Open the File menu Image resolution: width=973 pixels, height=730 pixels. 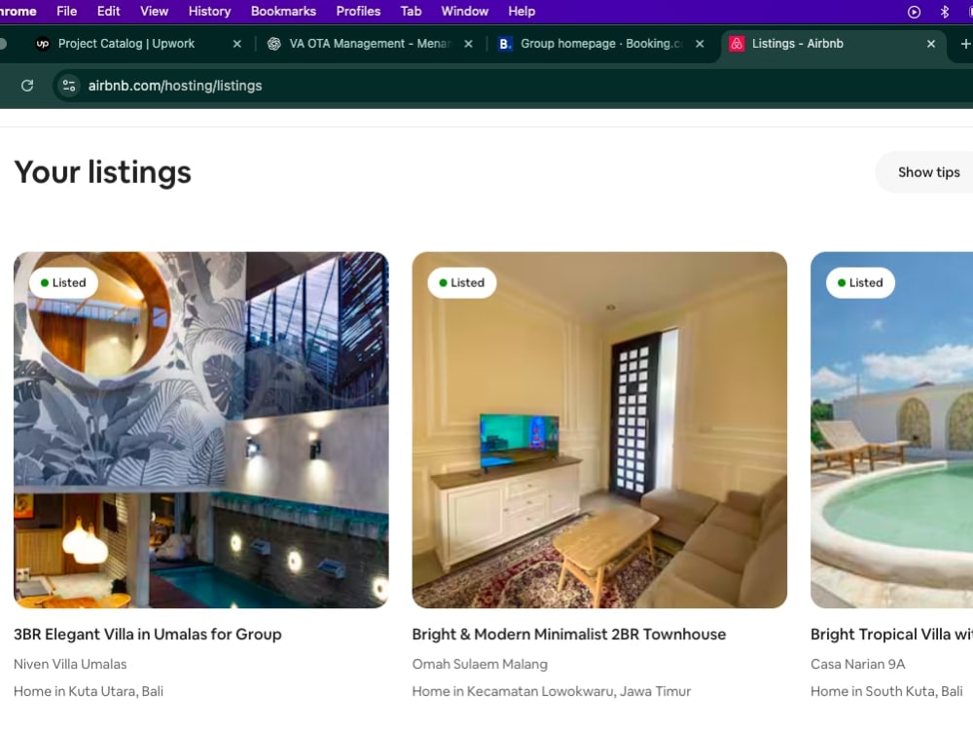tap(66, 11)
